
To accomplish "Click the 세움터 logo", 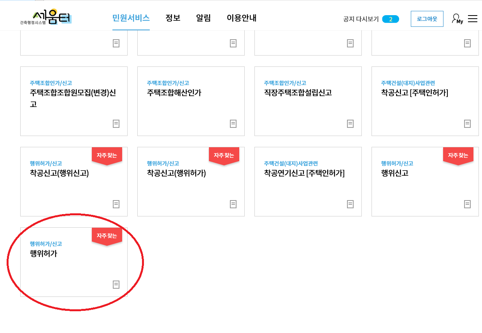I will pyautogui.click(x=46, y=17).
